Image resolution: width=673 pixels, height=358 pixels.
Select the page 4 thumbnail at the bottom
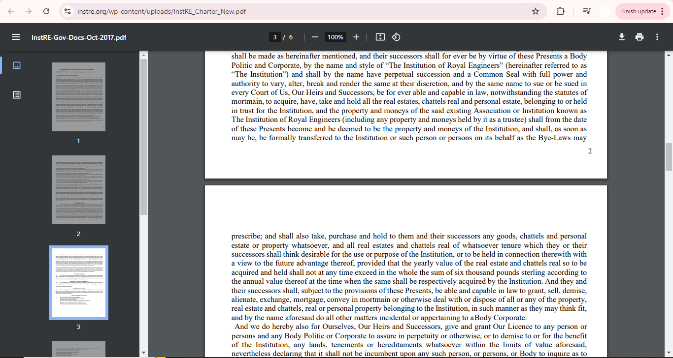[79, 349]
